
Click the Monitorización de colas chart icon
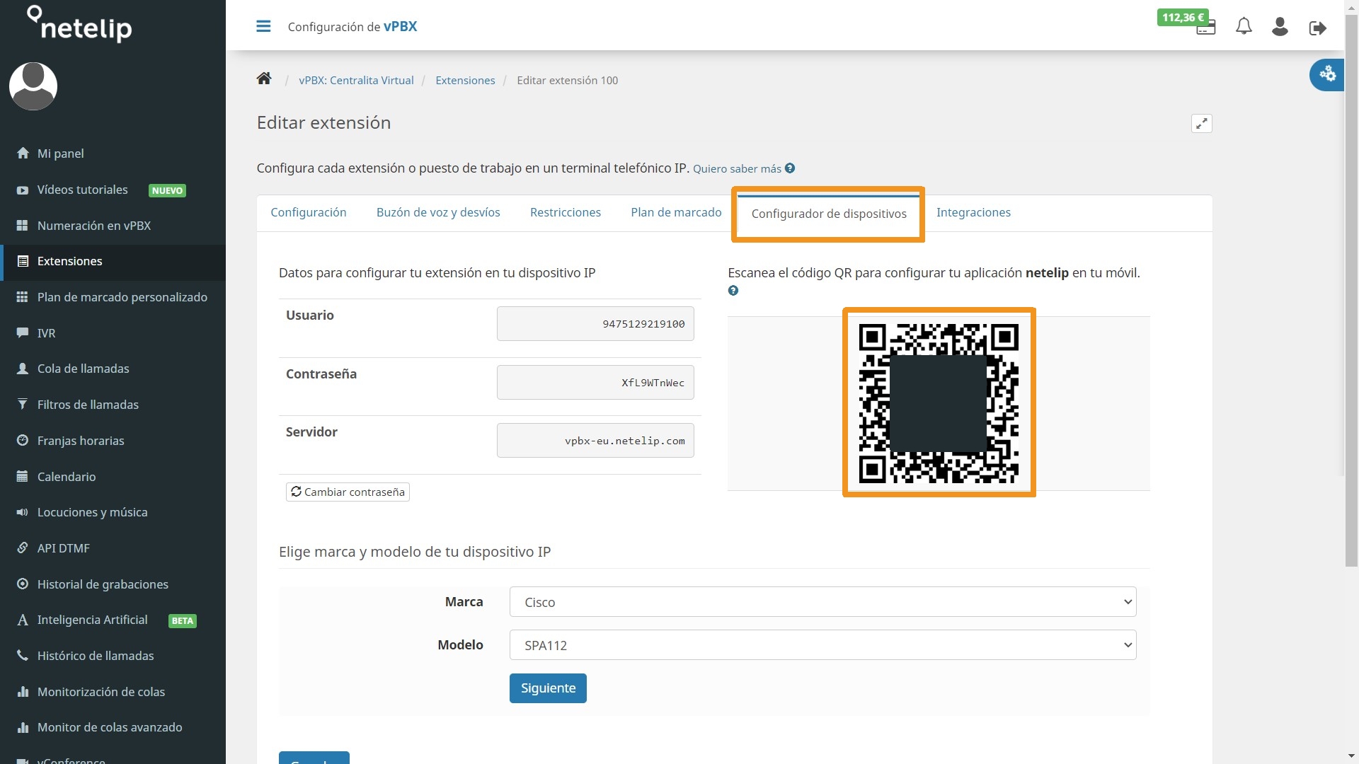coord(23,692)
